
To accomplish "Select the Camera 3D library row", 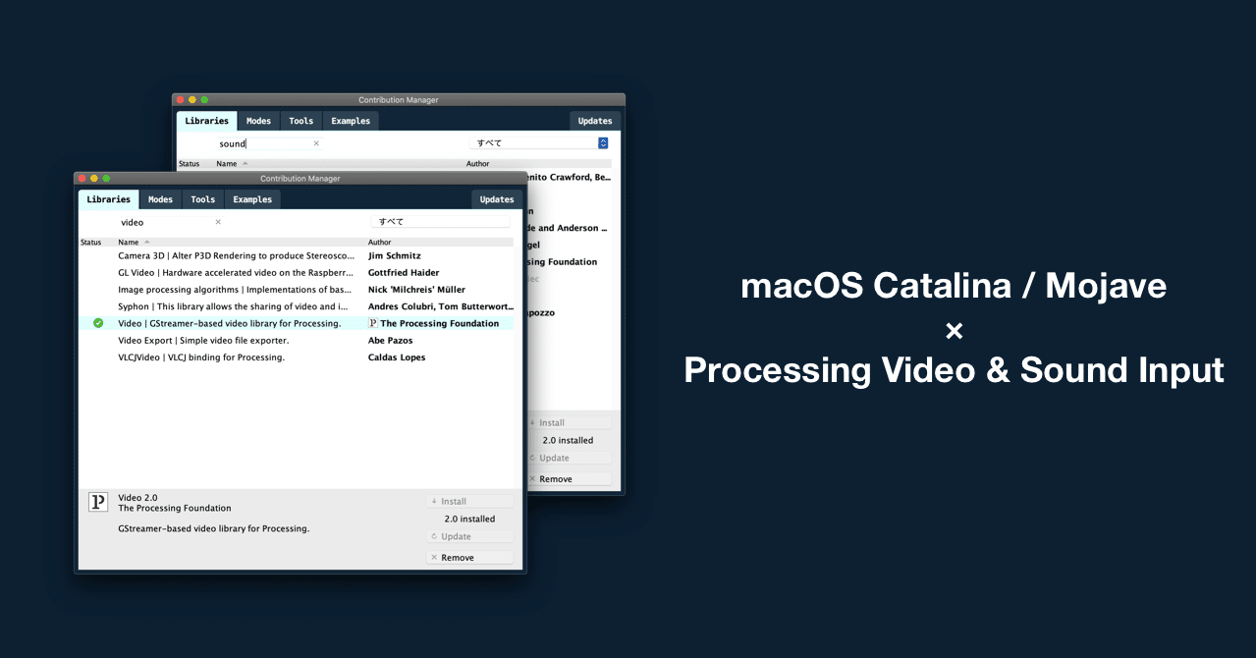I will click(296, 255).
